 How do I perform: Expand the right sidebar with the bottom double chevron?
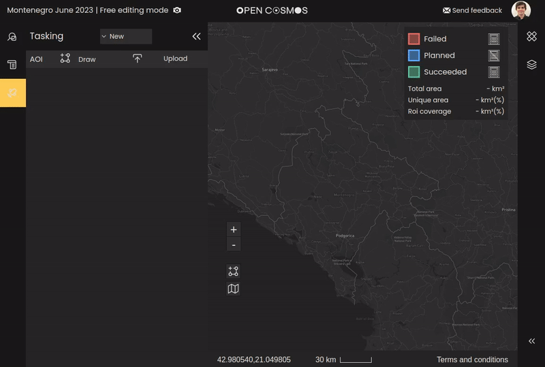click(x=531, y=341)
